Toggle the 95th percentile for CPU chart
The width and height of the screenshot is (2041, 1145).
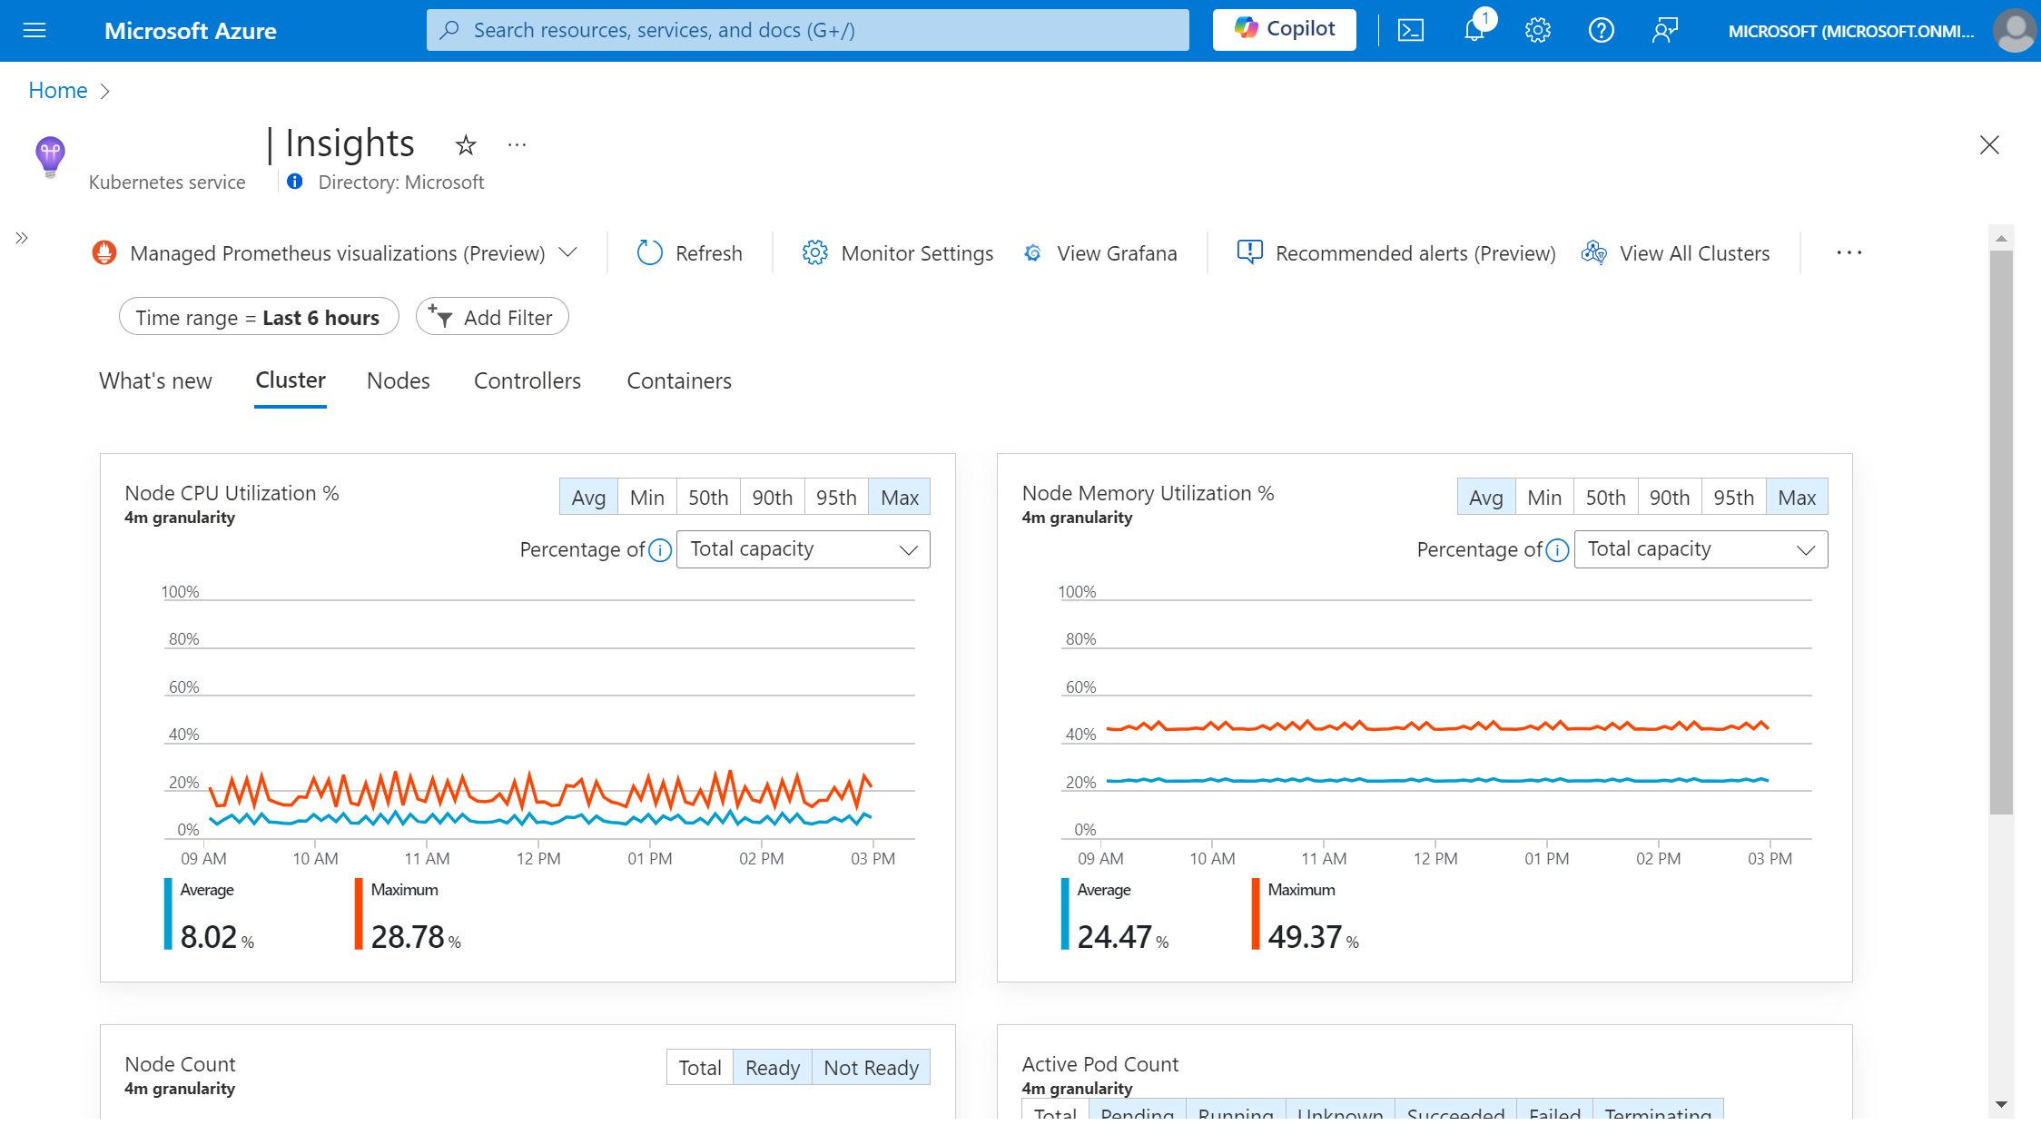835,496
